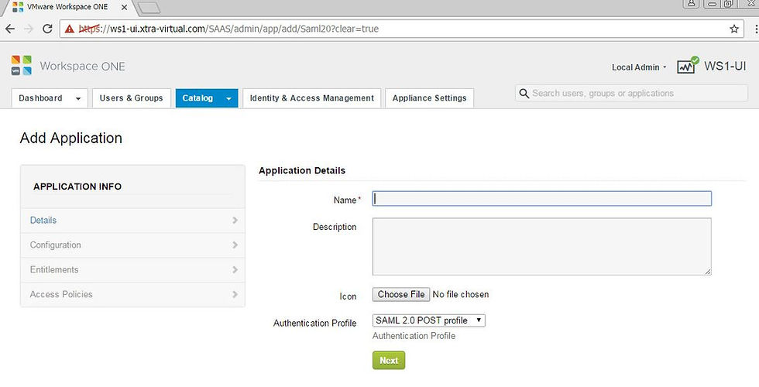759x387 pixels.
Task: Open the Authentication Profile SAML 2.0 dropdown
Action: click(429, 320)
